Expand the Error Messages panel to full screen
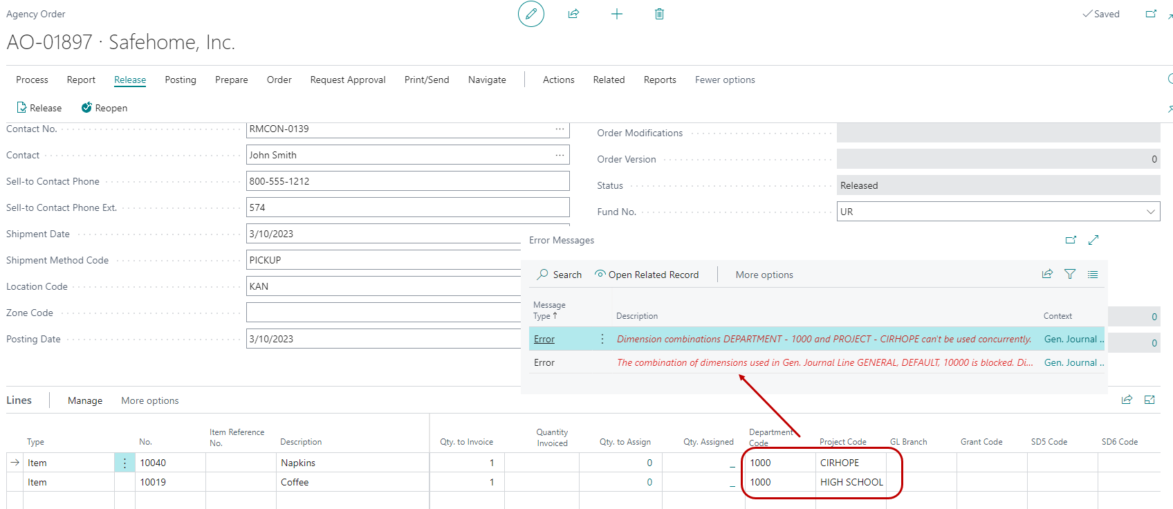This screenshot has width=1173, height=509. click(x=1093, y=240)
